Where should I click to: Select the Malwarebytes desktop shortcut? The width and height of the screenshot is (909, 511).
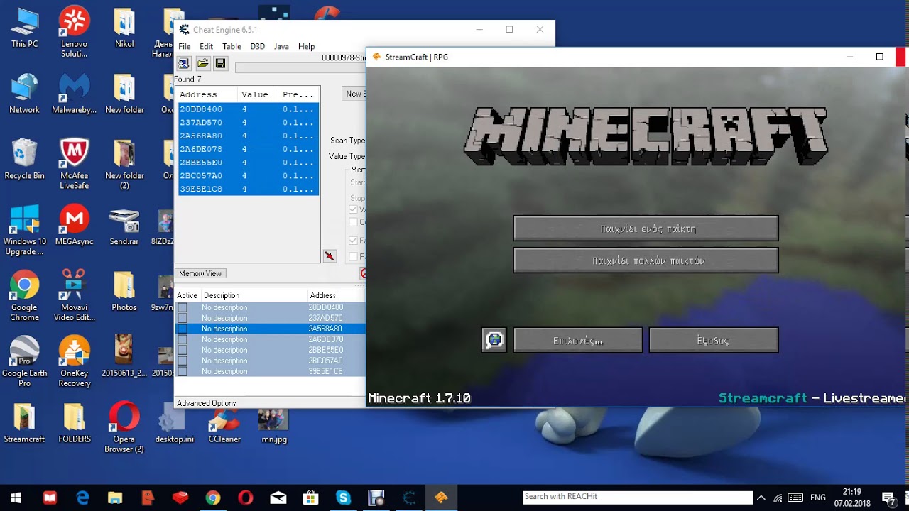coord(74,93)
